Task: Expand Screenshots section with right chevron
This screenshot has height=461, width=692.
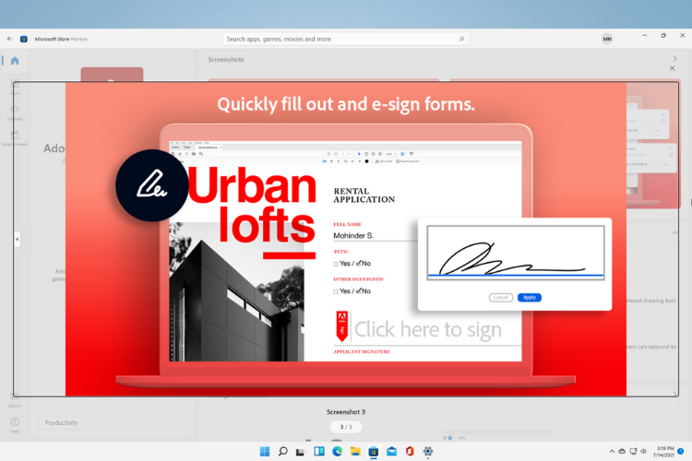Action: point(674,59)
